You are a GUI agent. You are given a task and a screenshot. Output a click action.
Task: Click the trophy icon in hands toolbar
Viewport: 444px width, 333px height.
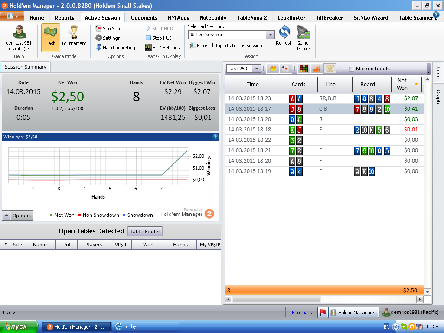coord(330,69)
